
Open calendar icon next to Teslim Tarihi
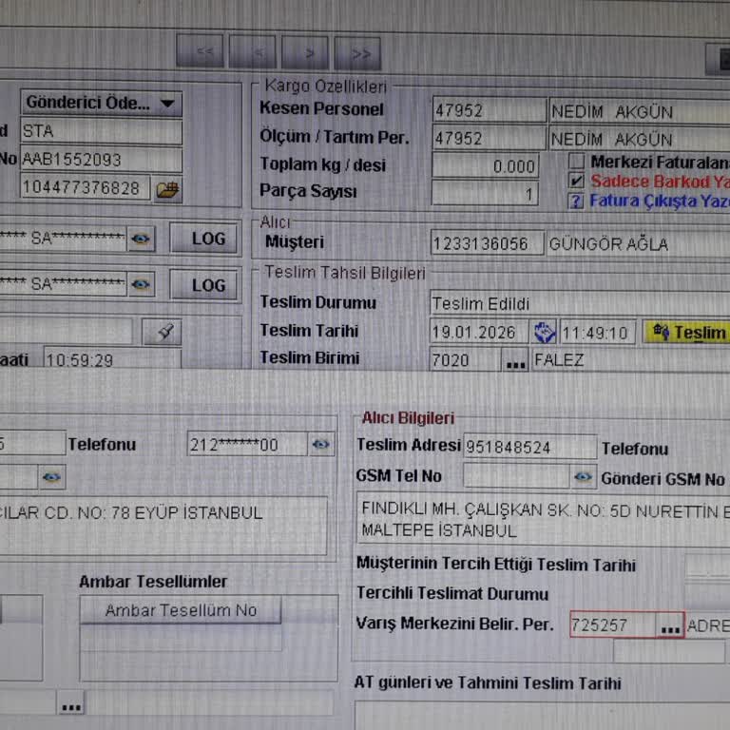(x=545, y=333)
